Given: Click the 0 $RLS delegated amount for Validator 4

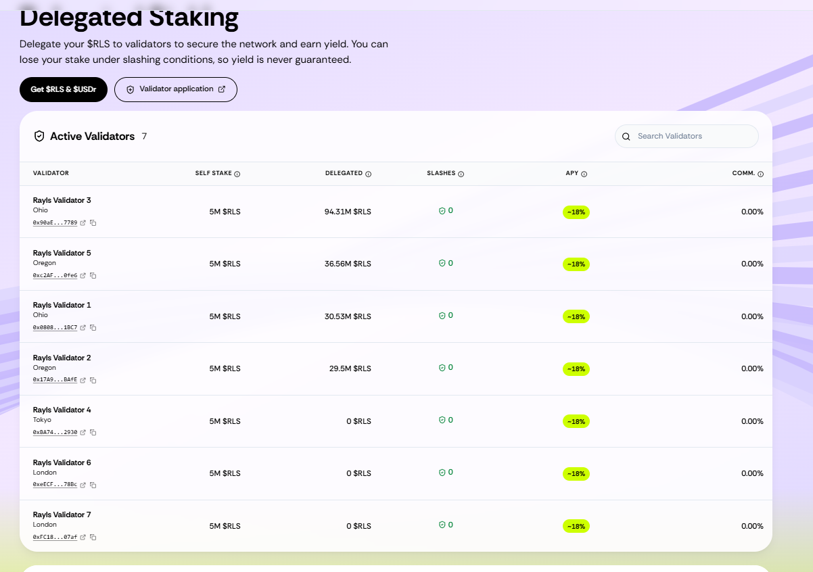Looking at the screenshot, I should (358, 421).
